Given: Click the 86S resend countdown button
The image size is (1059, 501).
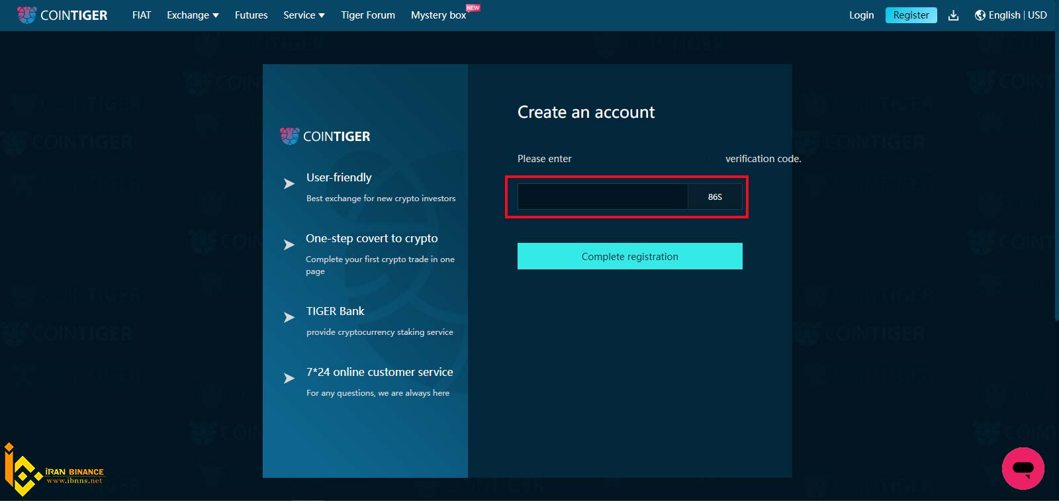Looking at the screenshot, I should click(715, 197).
